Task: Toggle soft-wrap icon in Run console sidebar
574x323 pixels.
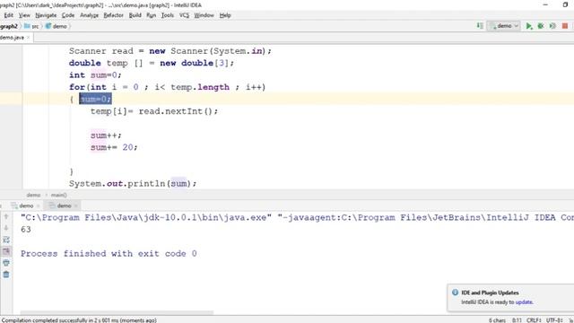Action: click(6, 240)
